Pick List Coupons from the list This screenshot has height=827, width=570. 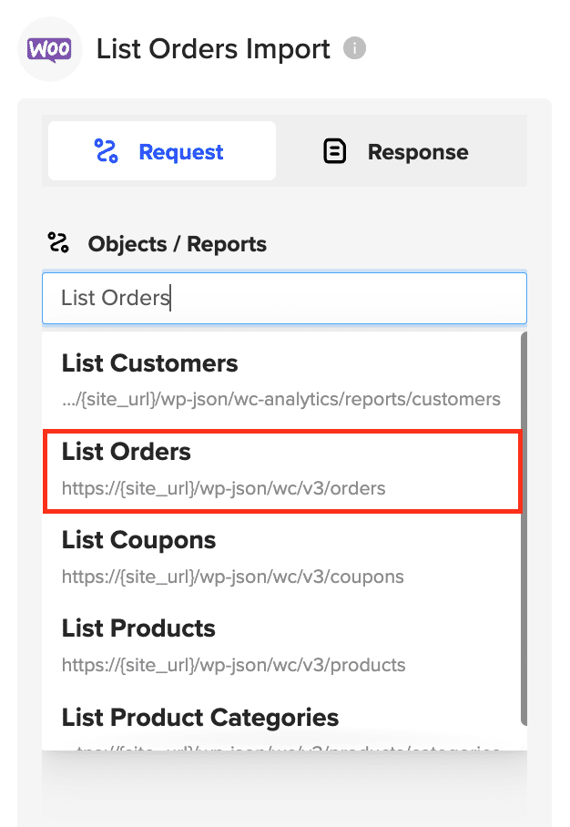(281, 557)
